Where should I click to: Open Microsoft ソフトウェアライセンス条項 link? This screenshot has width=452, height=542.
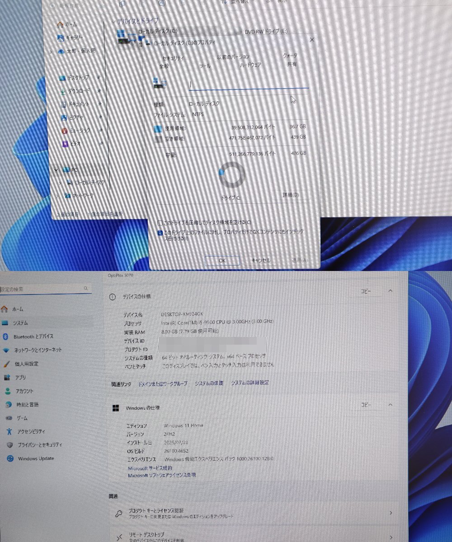(x=162, y=475)
